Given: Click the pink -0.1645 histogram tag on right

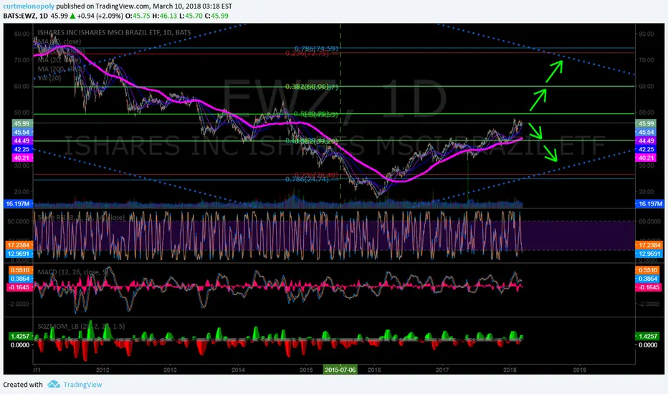Looking at the screenshot, I should (x=648, y=287).
